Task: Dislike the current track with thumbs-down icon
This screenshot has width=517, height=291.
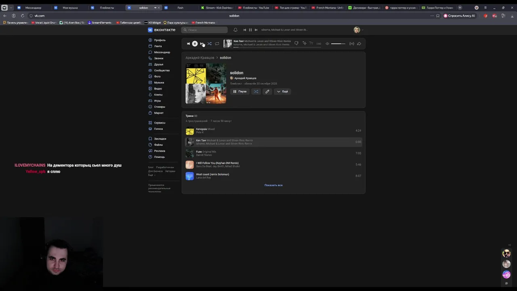Action: (x=296, y=43)
